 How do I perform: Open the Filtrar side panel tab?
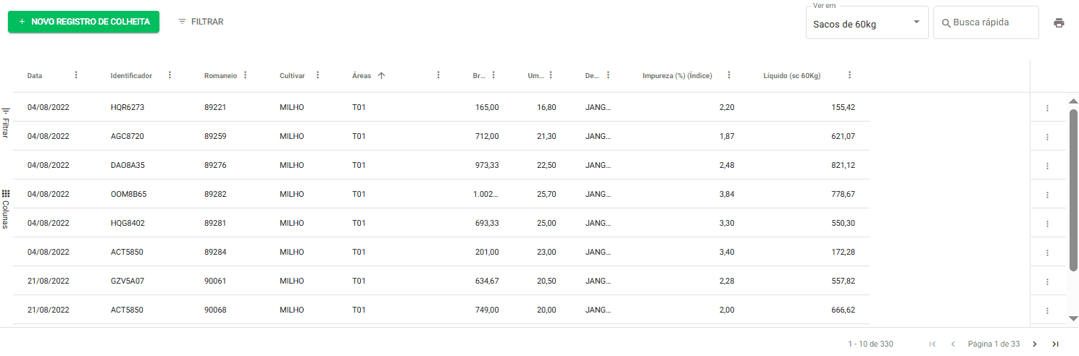pyautogui.click(x=6, y=122)
